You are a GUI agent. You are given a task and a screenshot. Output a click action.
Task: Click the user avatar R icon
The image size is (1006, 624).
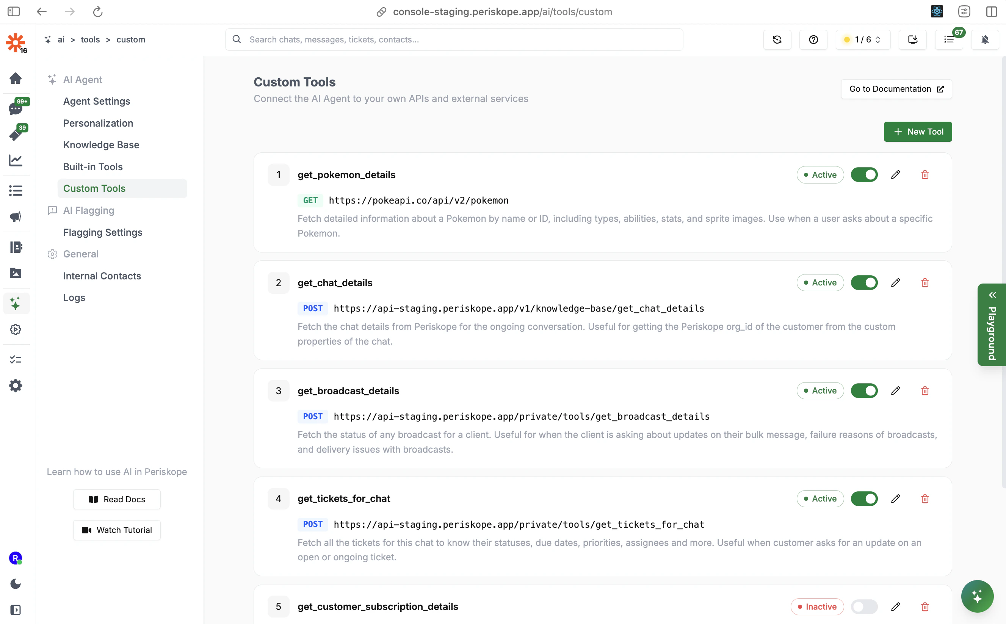click(16, 558)
